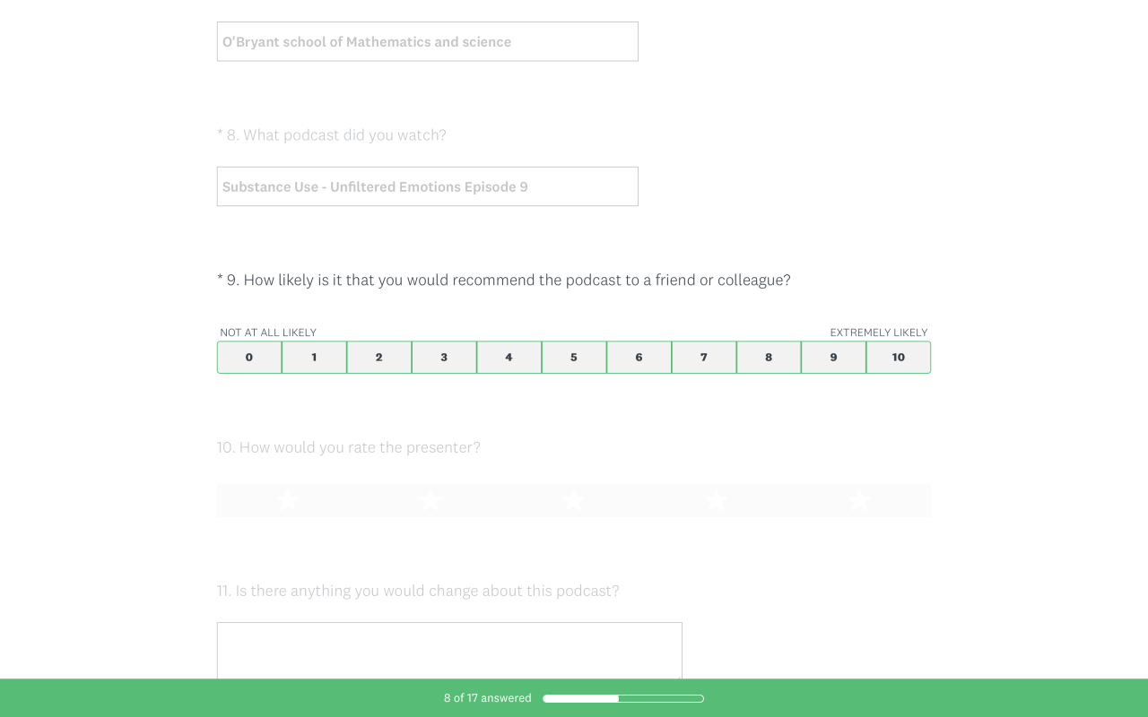
Task: Rate presenter with the fifth star
Action: click(x=859, y=500)
